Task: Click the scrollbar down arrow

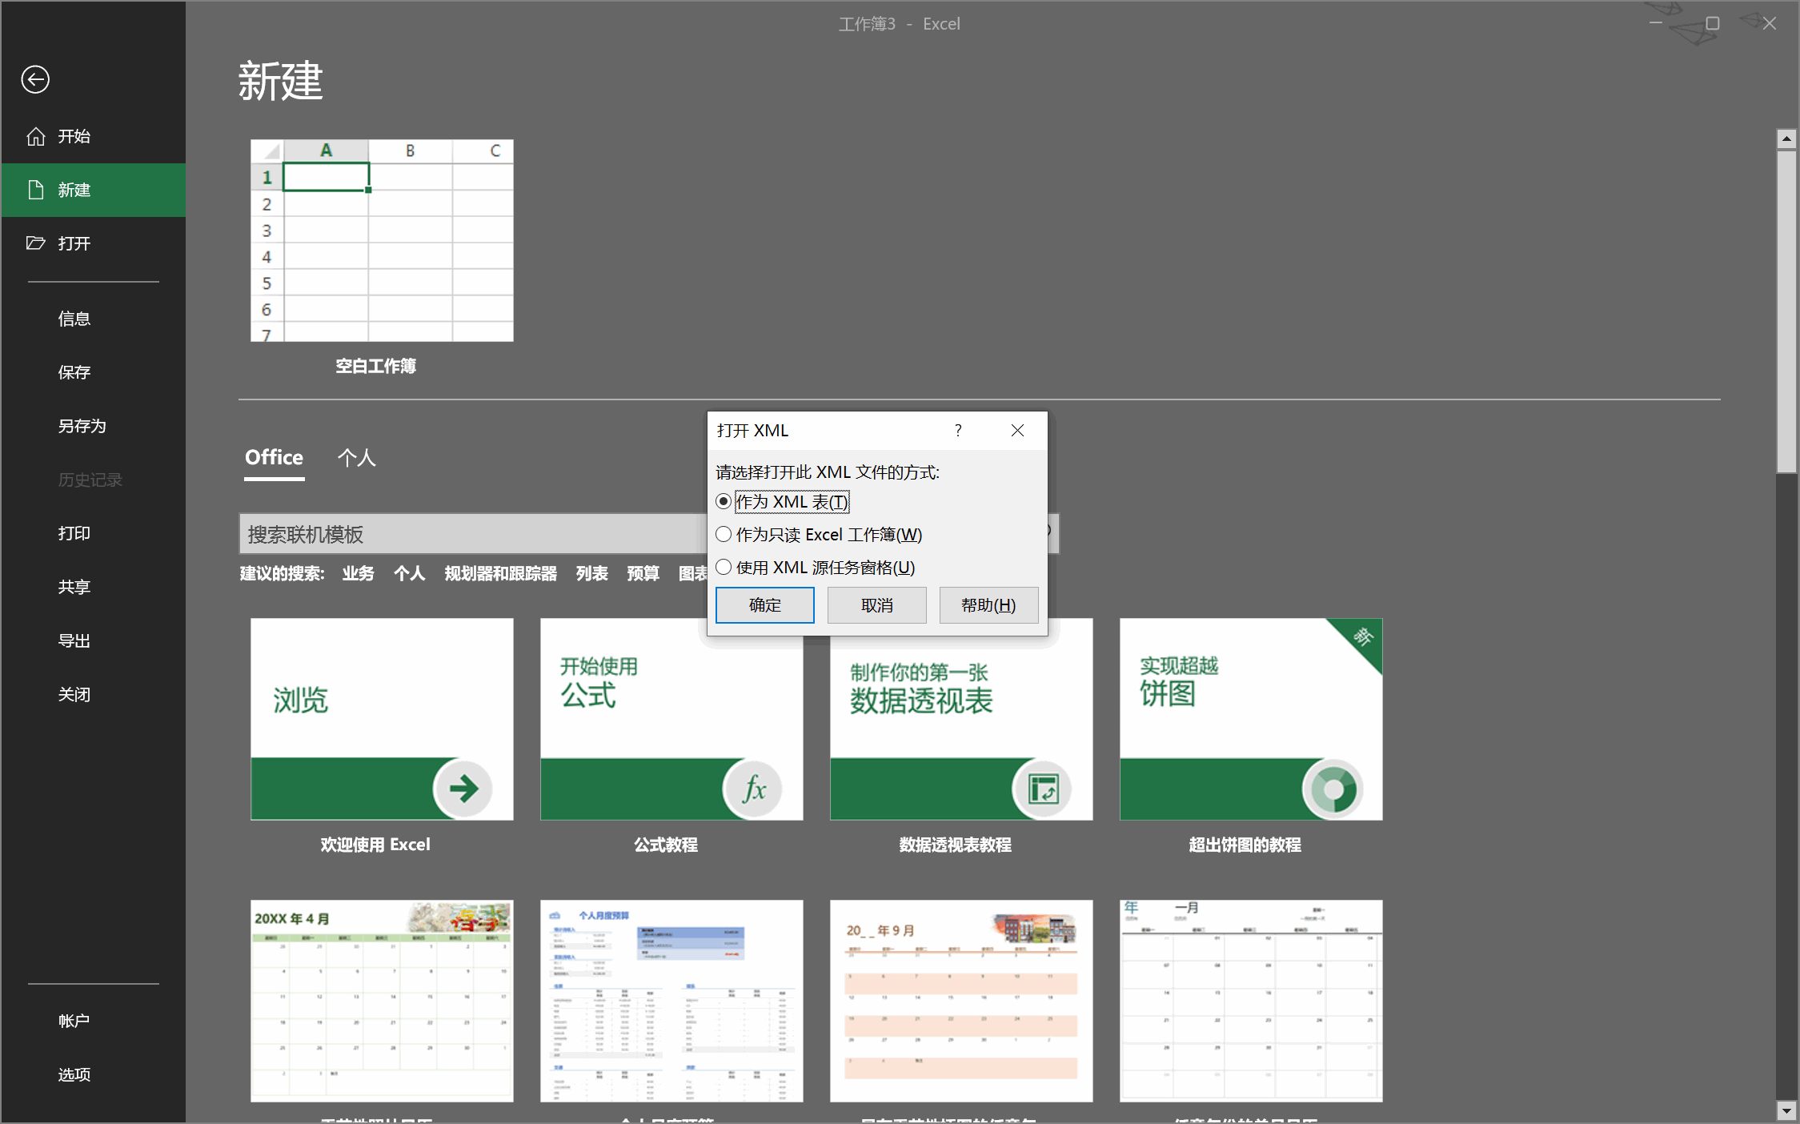Action: [x=1786, y=1110]
